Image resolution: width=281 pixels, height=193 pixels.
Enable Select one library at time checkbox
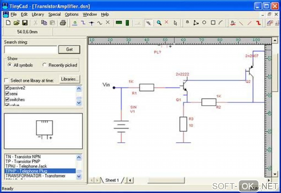click(6, 80)
